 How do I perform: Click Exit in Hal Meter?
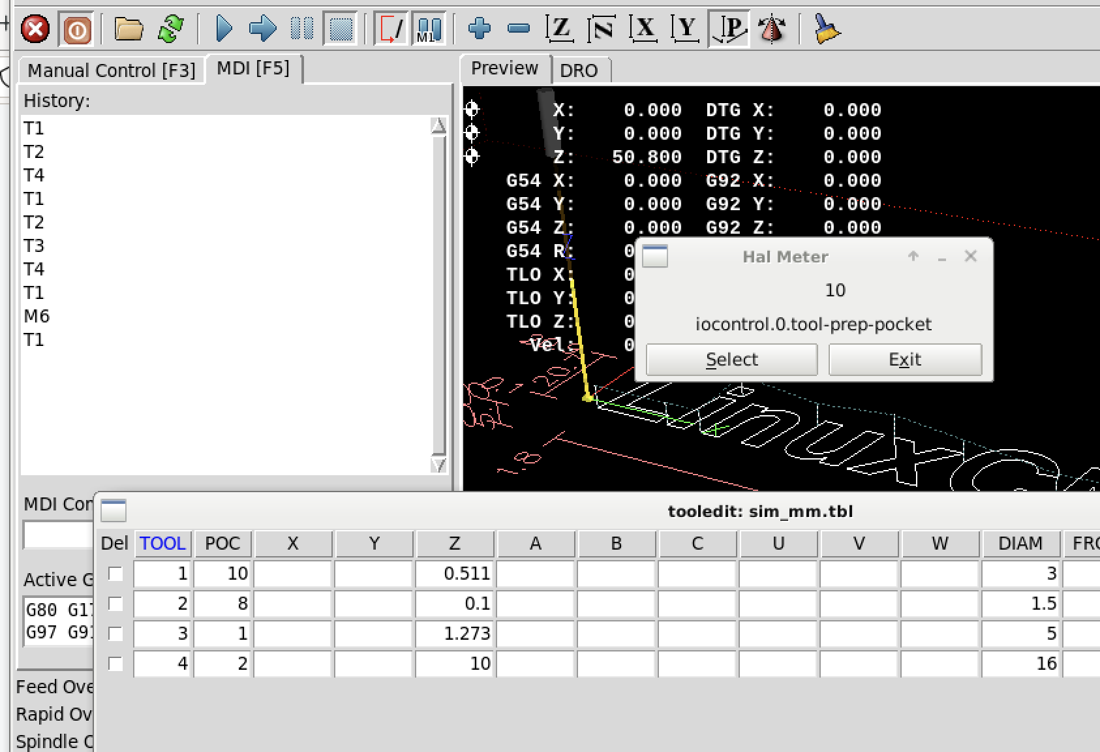click(x=905, y=360)
